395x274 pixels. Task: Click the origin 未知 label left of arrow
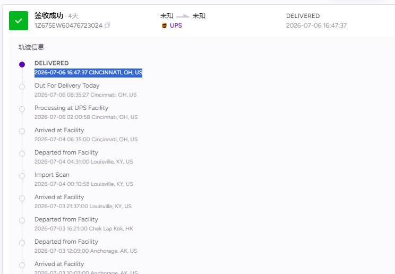[x=167, y=16]
